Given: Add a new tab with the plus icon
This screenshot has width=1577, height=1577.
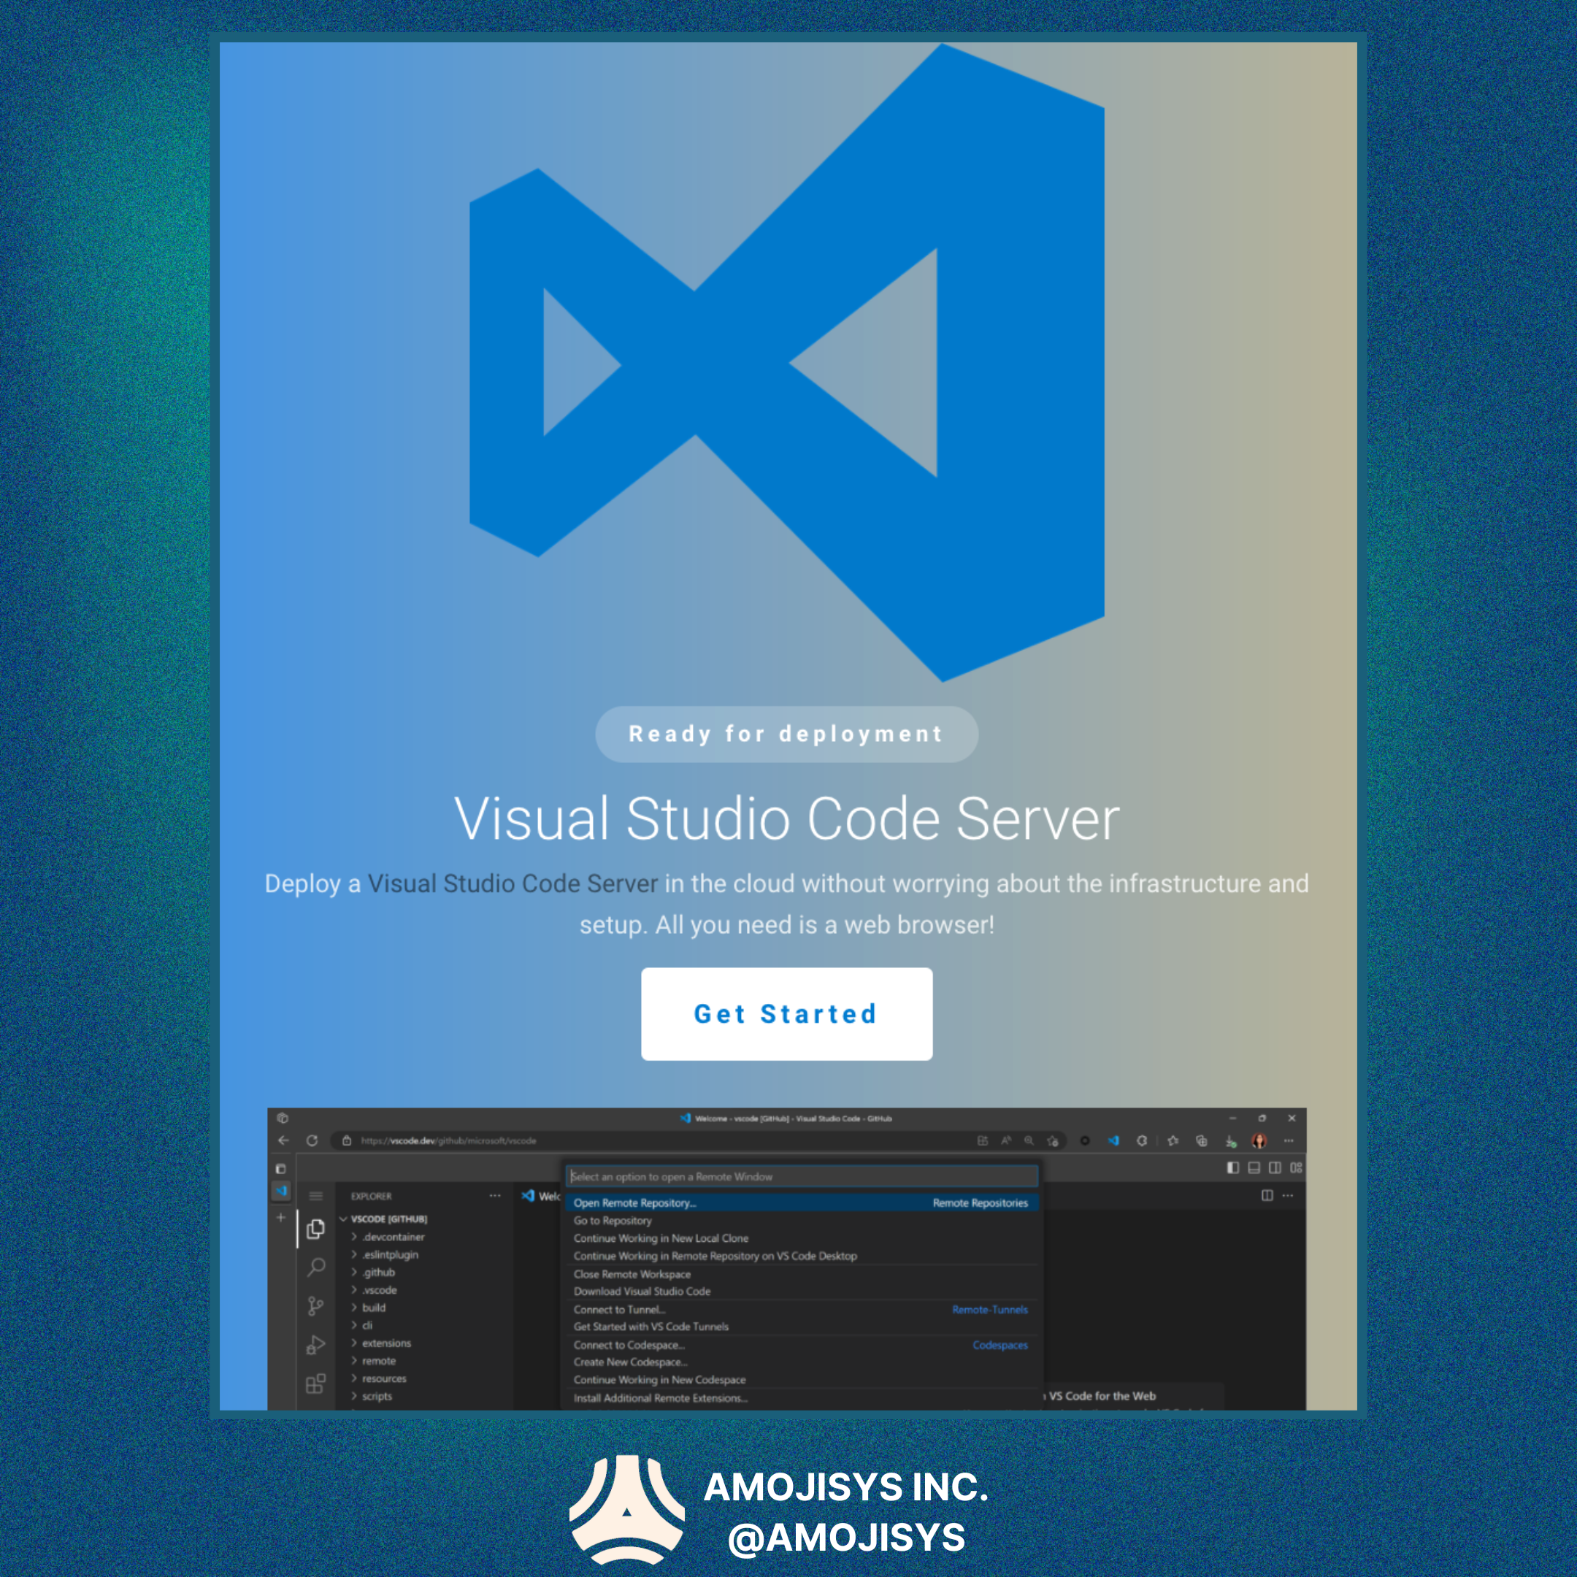Looking at the screenshot, I should (x=281, y=1217).
